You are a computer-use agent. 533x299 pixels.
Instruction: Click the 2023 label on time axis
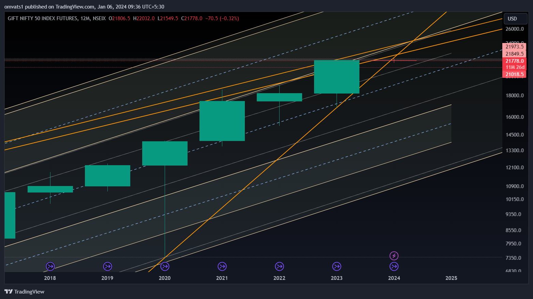pyautogui.click(x=337, y=278)
